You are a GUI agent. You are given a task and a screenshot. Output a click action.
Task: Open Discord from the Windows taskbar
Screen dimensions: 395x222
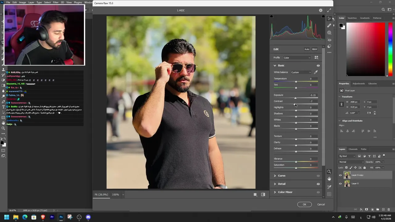coord(88,217)
